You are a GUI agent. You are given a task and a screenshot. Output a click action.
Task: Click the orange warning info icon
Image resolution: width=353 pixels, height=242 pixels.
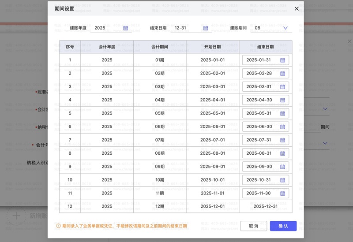coord(58,226)
